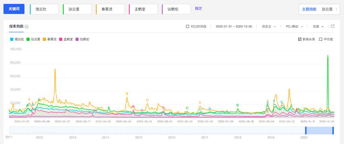Click the 2020-02-27 x-axis date label
The height and width of the screenshot is (144, 344).
tap(62, 121)
